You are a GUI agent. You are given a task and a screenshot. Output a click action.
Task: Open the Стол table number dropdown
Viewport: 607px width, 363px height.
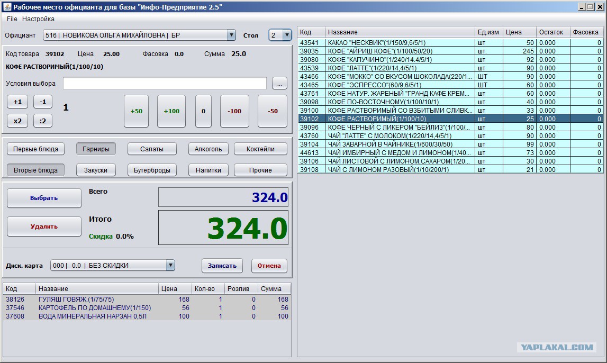(287, 35)
